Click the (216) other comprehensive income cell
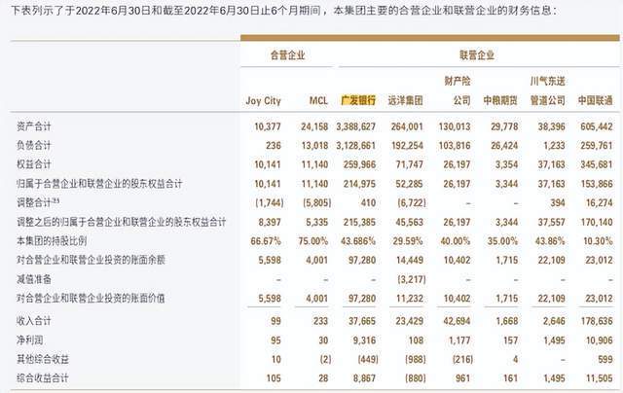This screenshot has height=393, width=623. pyautogui.click(x=463, y=359)
